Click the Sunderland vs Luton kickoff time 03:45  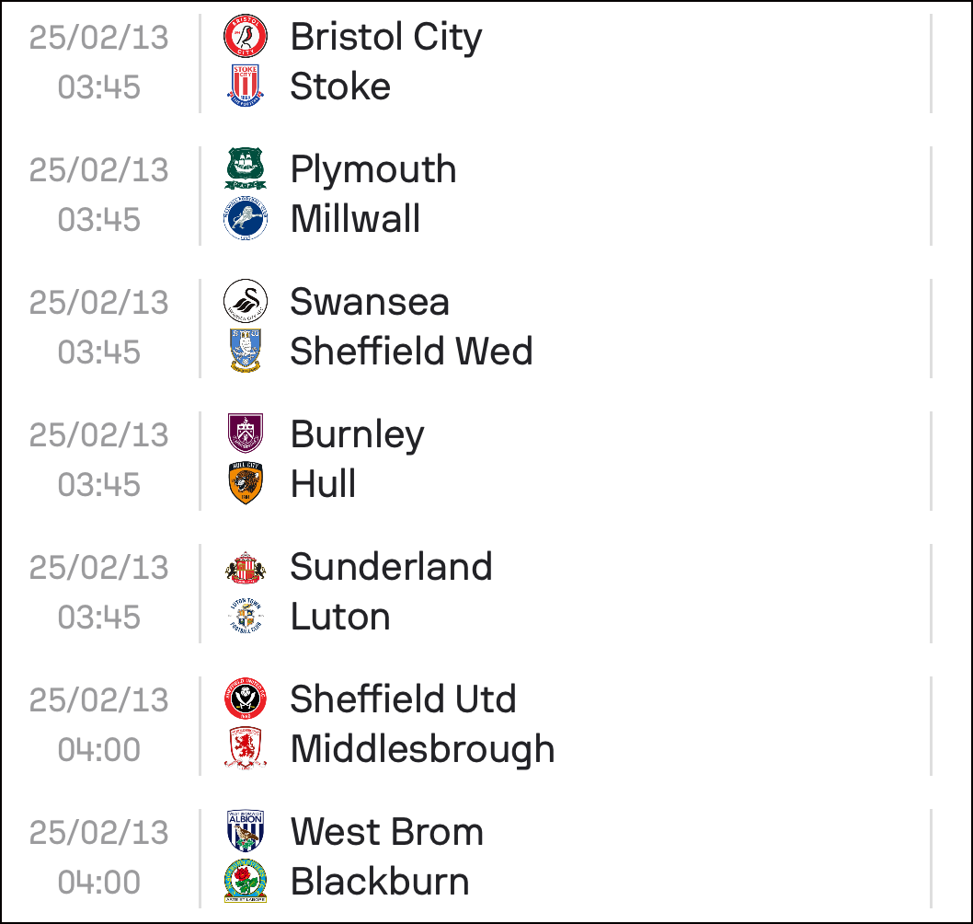click(x=99, y=618)
